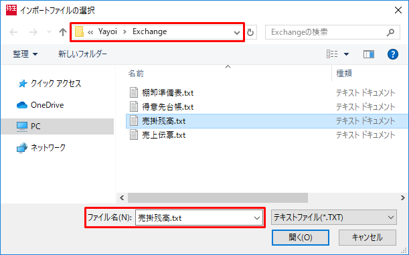Screen dimensions: 409x255
Task: Click the 開く(O) button
Action: 301,238
